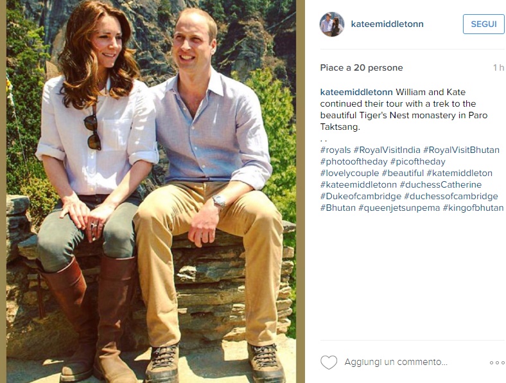
Task: Open the 1 h post timestamp
Action: [x=498, y=68]
